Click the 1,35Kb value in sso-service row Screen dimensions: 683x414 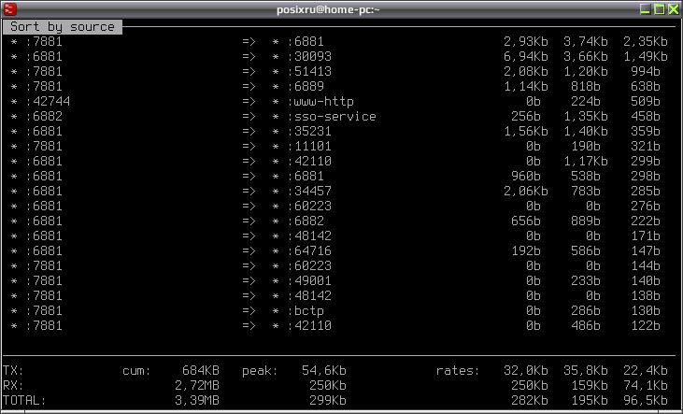tap(586, 117)
